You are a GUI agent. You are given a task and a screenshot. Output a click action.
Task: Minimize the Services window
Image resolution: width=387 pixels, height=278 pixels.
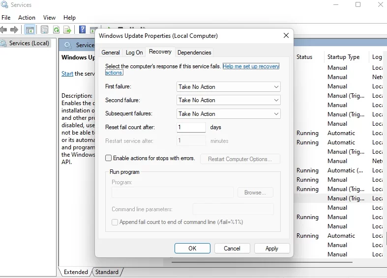pos(336,4)
